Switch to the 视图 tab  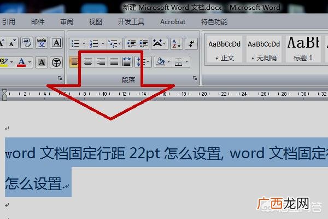pos(96,21)
